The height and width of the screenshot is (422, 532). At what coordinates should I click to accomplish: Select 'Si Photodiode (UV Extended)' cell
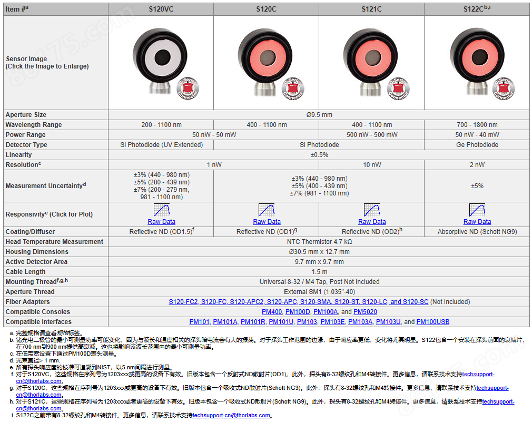pos(162,145)
